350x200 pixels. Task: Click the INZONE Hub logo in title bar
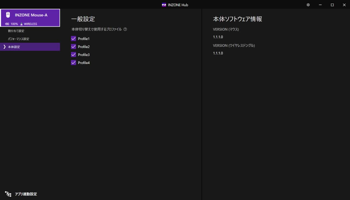pyautogui.click(x=164, y=5)
